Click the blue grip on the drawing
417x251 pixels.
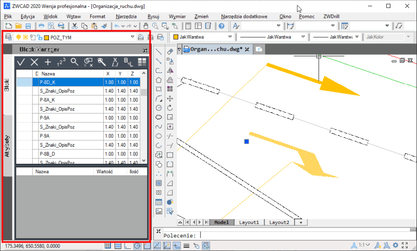(247, 141)
